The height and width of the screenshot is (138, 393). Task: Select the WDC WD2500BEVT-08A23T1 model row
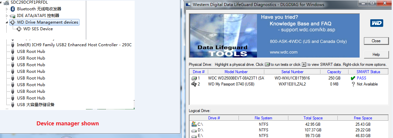pos(236,78)
